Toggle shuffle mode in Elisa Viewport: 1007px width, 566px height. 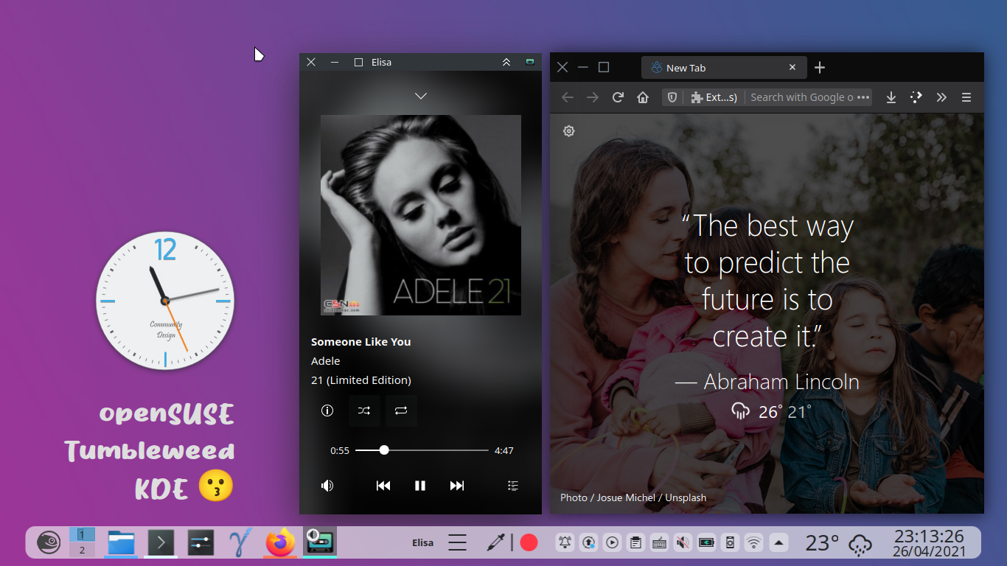tap(364, 411)
